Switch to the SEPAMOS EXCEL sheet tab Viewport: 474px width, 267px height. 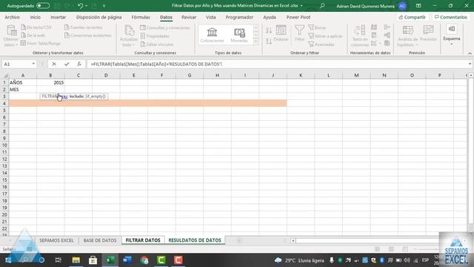pos(56,240)
